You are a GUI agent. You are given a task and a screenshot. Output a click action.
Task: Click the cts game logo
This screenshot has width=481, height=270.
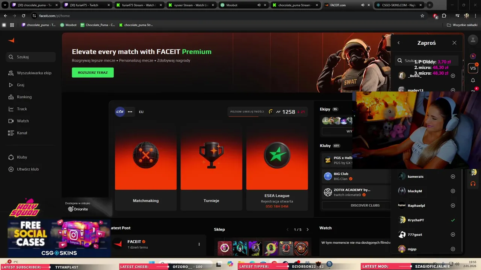(x=120, y=112)
